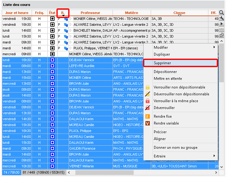Viewport: 227px width, 177px height.
Task: Sort by État column header
Action: pos(52,13)
